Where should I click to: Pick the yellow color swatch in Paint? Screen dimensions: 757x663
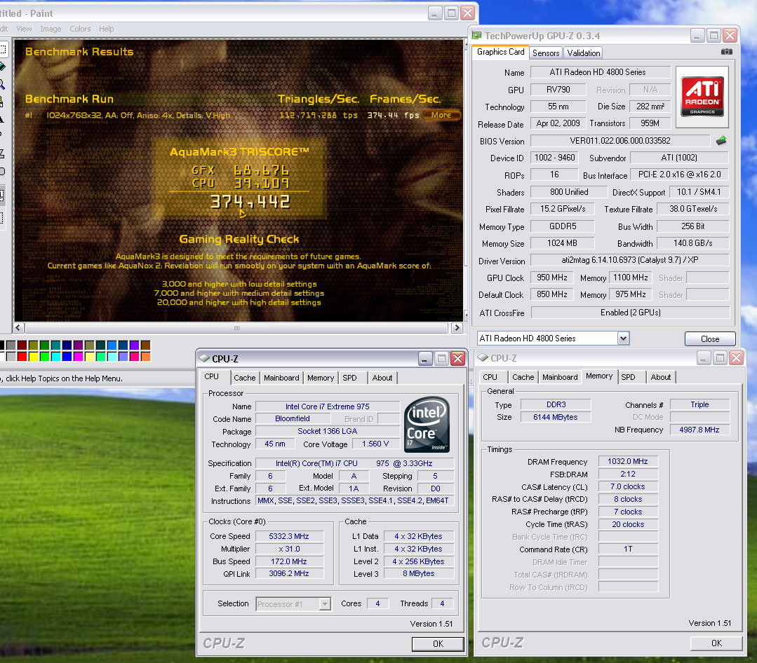point(33,356)
